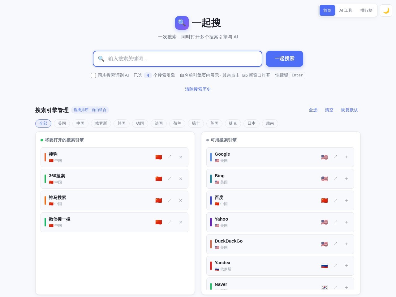Click the large flag in 搜狗 row

coord(159,157)
